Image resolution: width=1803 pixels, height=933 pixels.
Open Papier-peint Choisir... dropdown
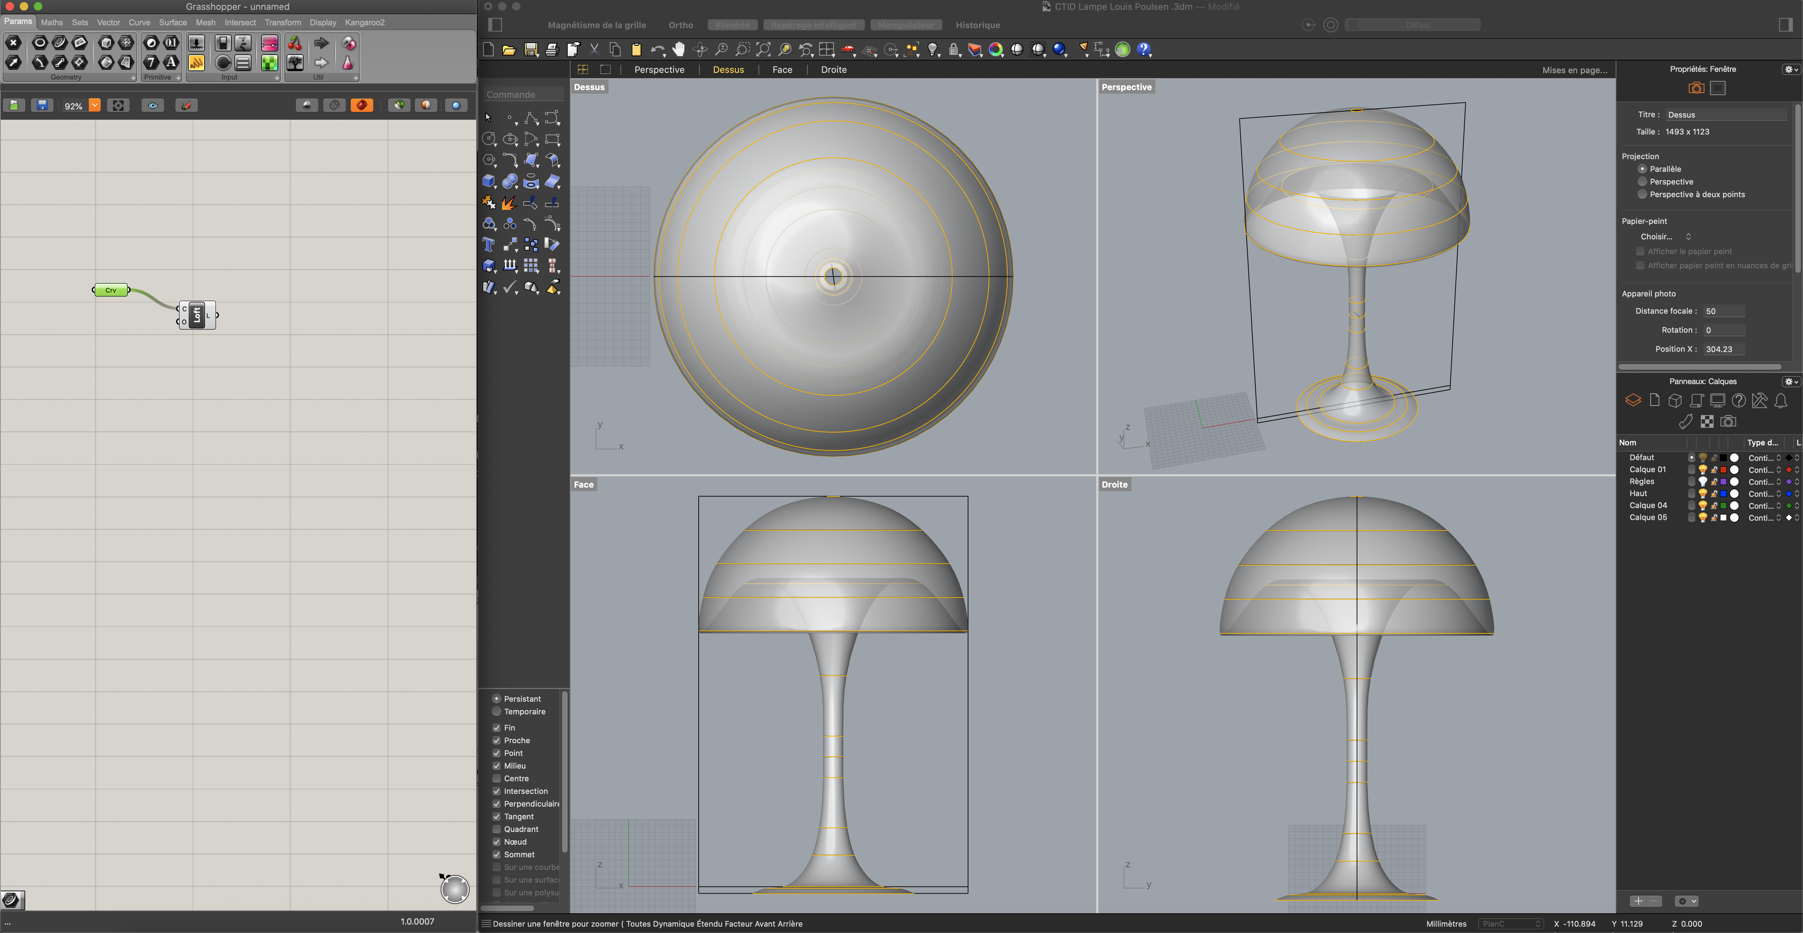[x=1666, y=237]
